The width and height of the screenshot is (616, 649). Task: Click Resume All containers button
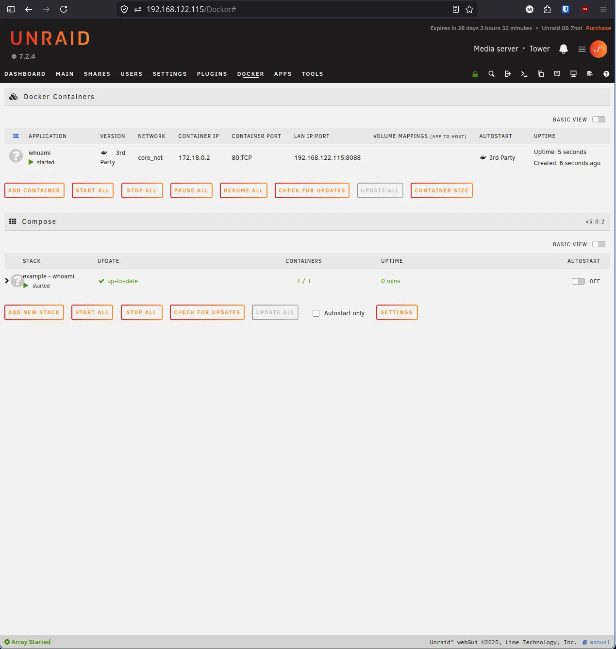tap(243, 190)
